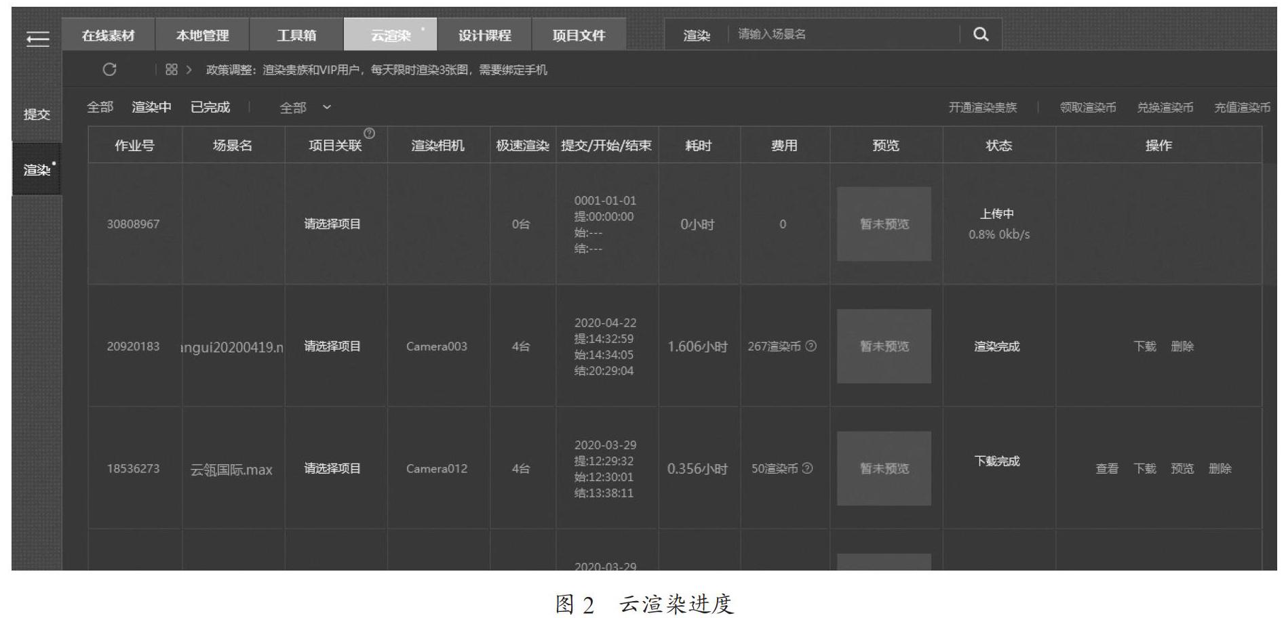Filter jobs by 渲染中

[x=152, y=107]
